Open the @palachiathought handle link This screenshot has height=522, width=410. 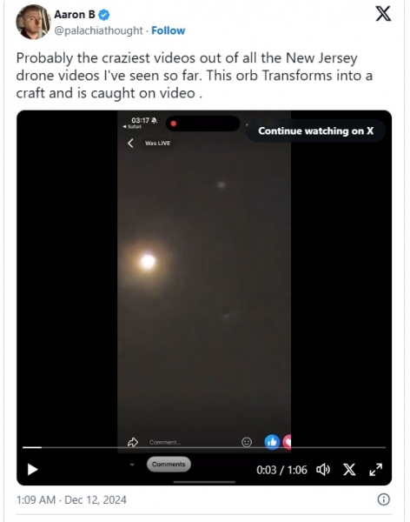pyautogui.click(x=98, y=30)
